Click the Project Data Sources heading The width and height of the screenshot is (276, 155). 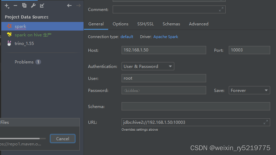pyautogui.click(x=27, y=17)
